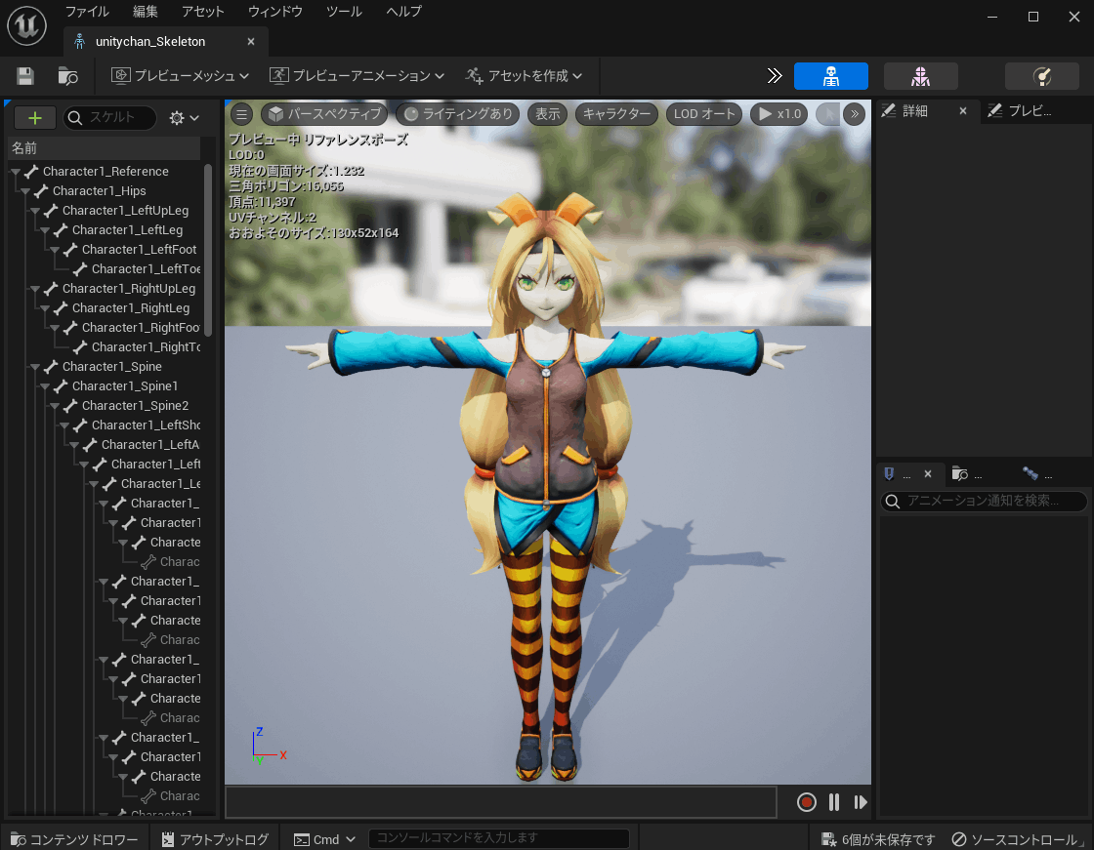This screenshot has width=1094, height=850.
Task: Expand viewport toolbar overflow chevron
Action: 854,114
